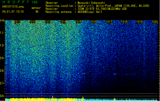Select the filename 0401071310.png
The height and width of the screenshot is (101, 160).
[x=13, y=7]
